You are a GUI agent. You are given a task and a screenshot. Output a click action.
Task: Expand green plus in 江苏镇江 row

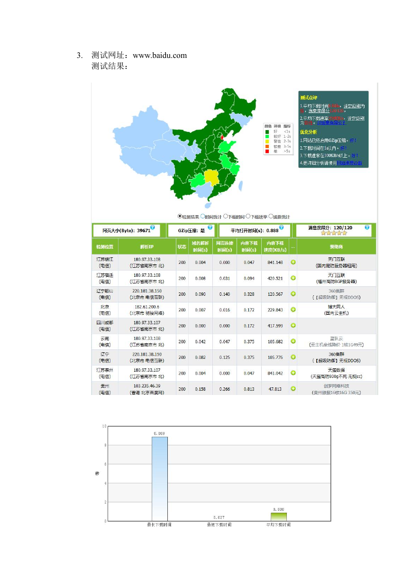(293, 262)
